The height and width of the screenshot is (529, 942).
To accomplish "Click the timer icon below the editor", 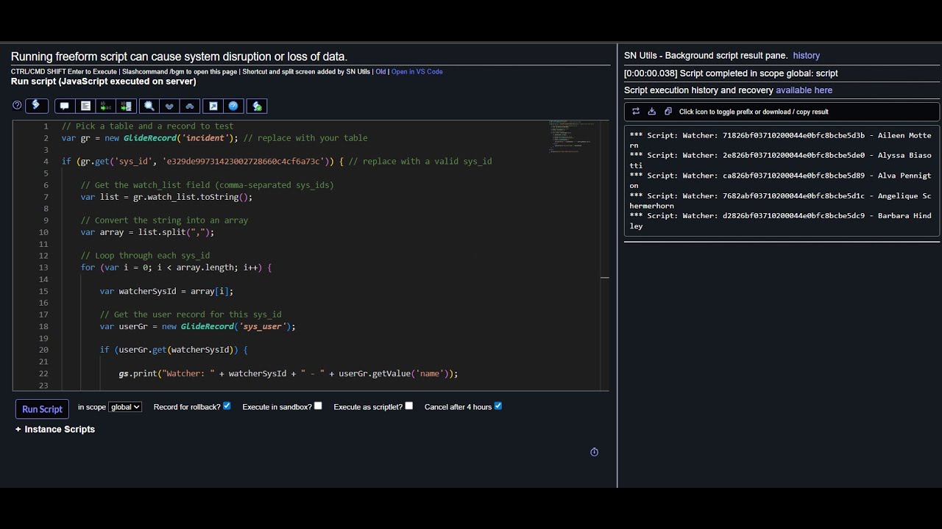I will (595, 452).
